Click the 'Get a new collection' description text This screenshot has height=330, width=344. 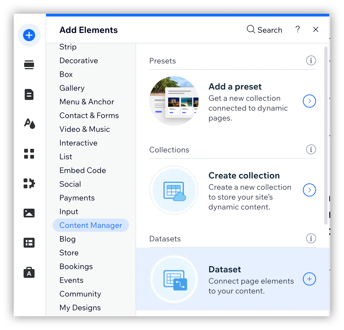pyautogui.click(x=248, y=108)
